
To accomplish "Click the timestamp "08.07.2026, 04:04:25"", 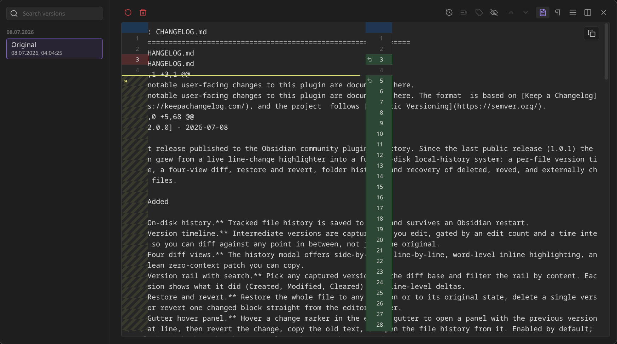I will (x=37, y=53).
